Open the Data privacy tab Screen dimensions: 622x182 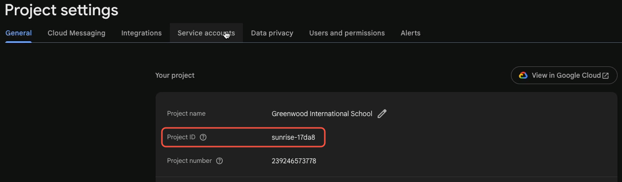272,33
